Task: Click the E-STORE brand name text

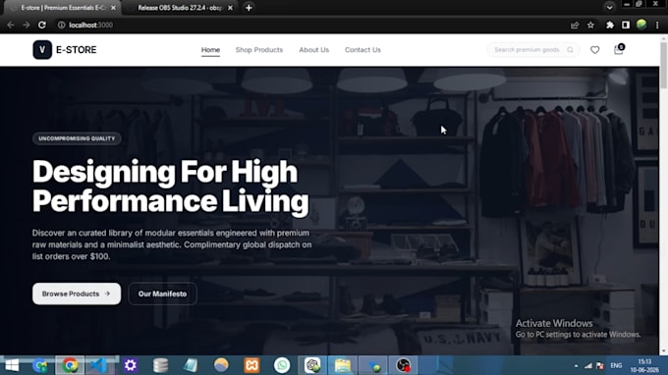Action: click(77, 50)
